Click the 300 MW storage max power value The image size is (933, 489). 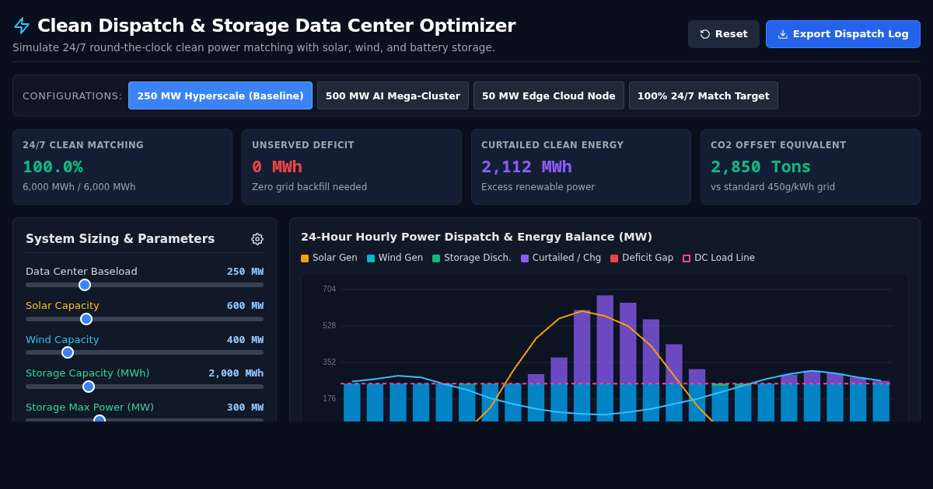[x=245, y=407]
